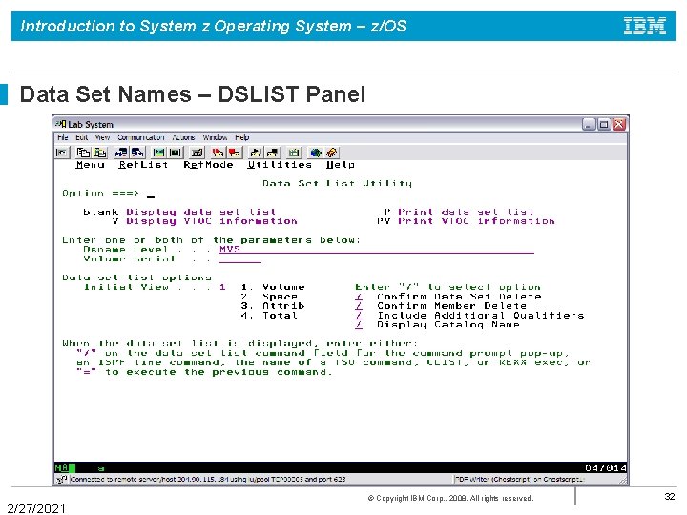Click the Stop macro toolbar icon
687x515 pixels.
pos(235,153)
